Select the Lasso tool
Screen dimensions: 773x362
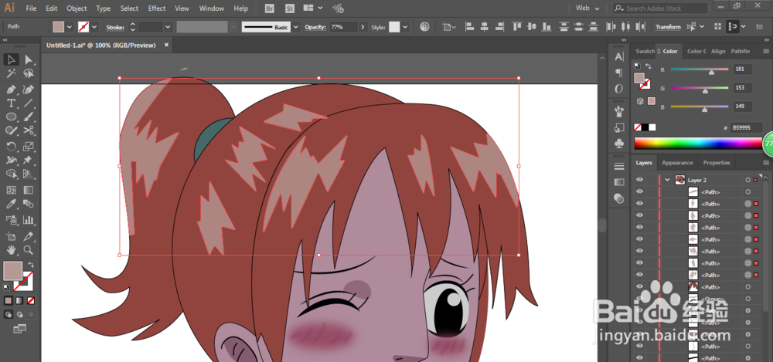(29, 74)
